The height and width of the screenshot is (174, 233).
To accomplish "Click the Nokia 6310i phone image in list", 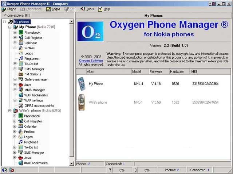I will click(x=82, y=102).
